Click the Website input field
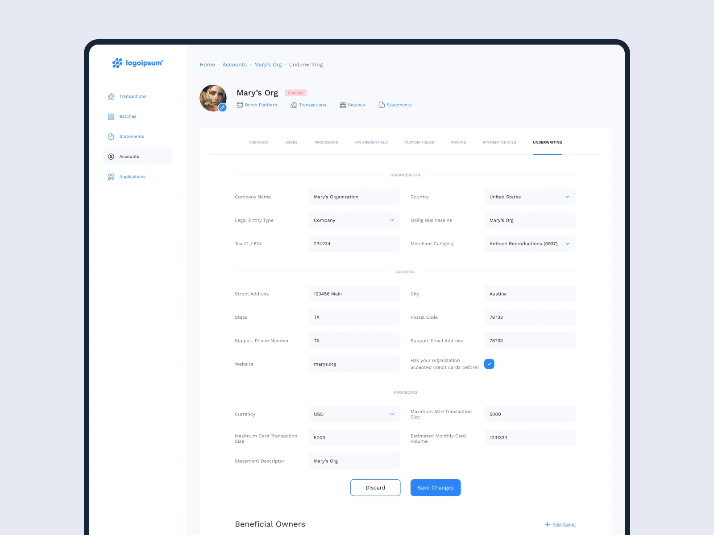This screenshot has width=714, height=535. pyautogui.click(x=354, y=364)
